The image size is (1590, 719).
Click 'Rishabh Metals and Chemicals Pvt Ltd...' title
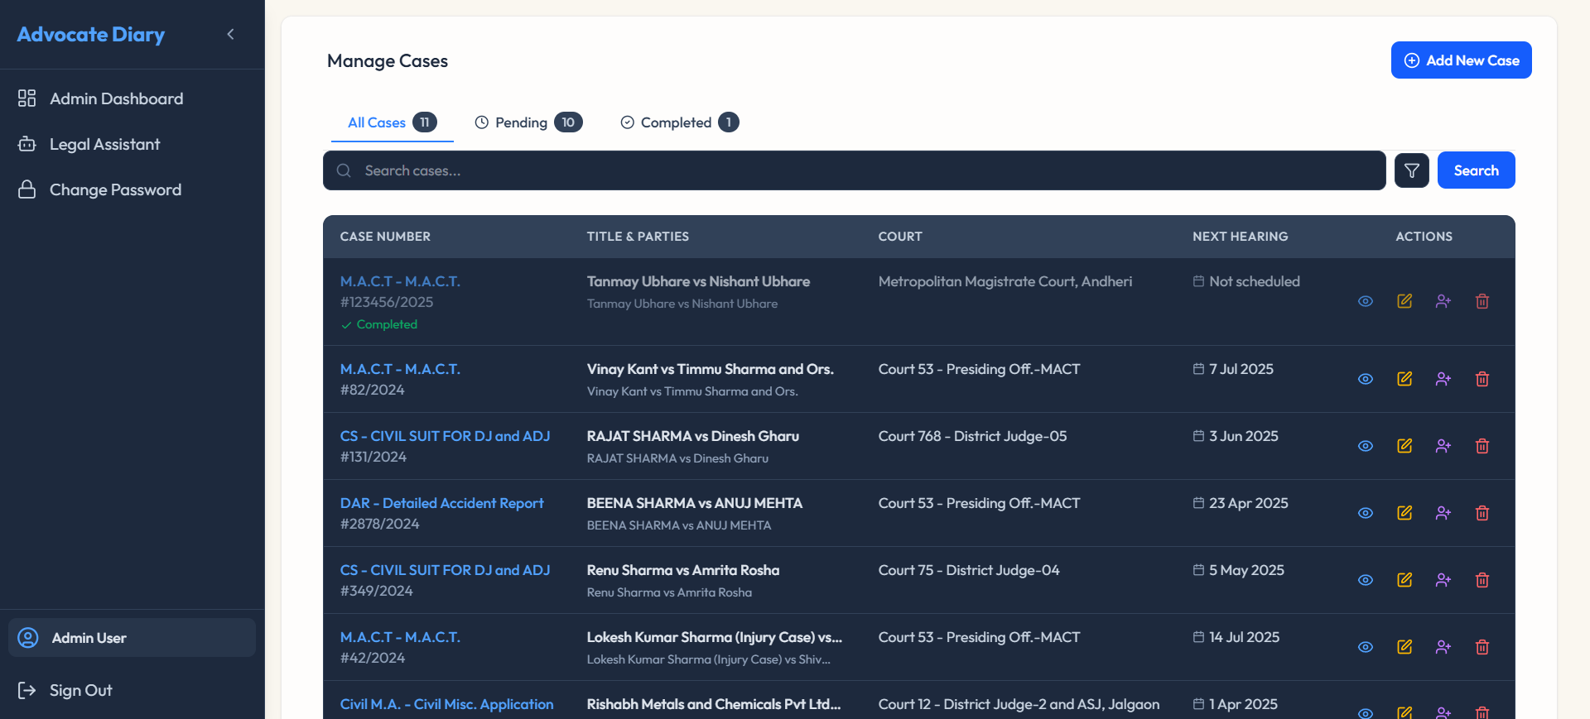pyautogui.click(x=714, y=704)
